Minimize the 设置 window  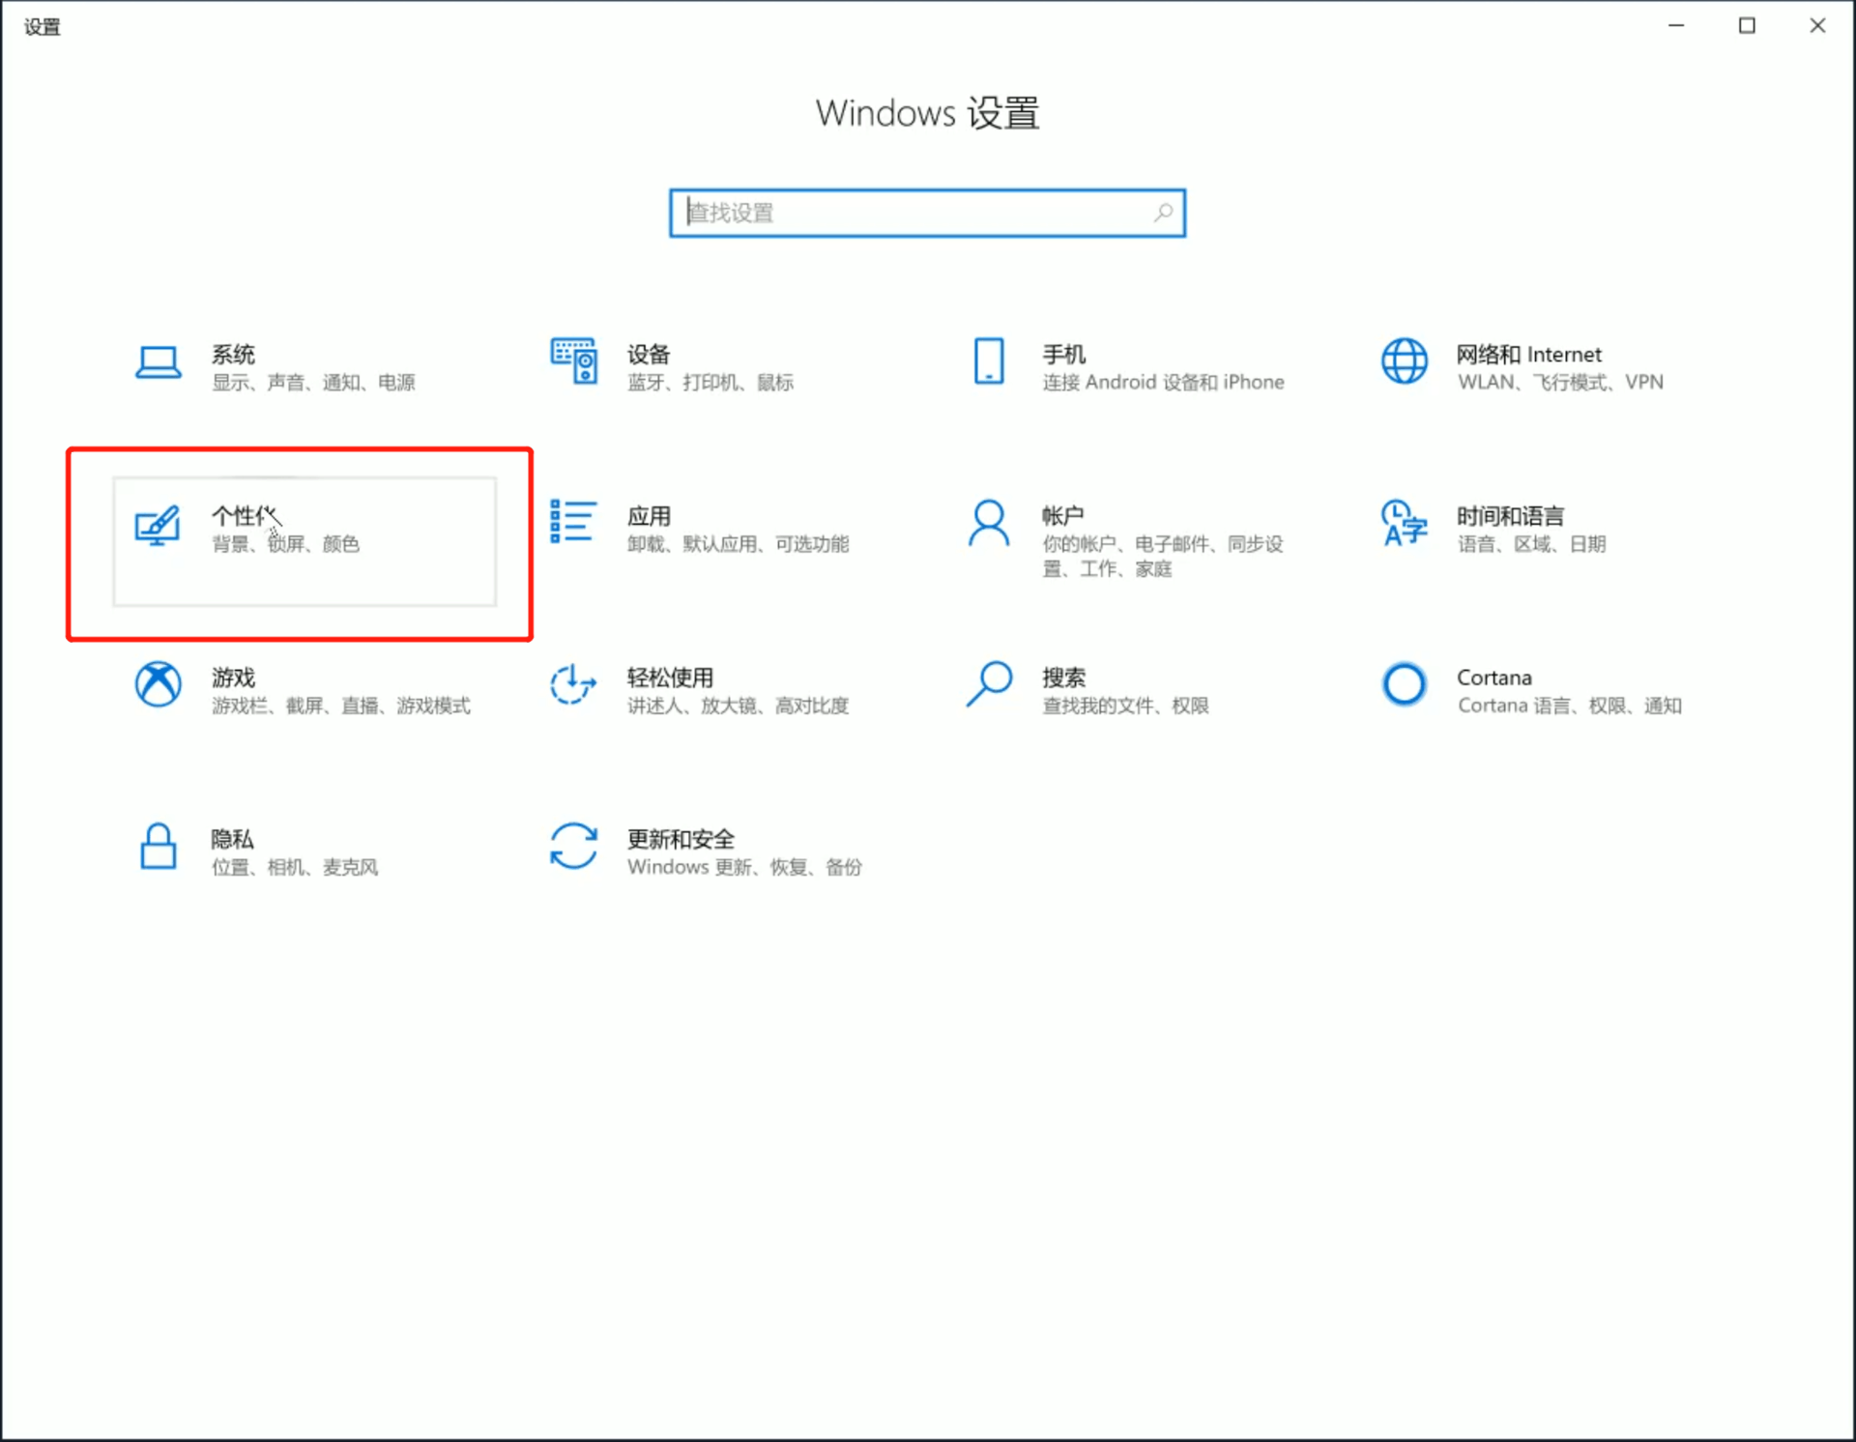pyautogui.click(x=1676, y=26)
